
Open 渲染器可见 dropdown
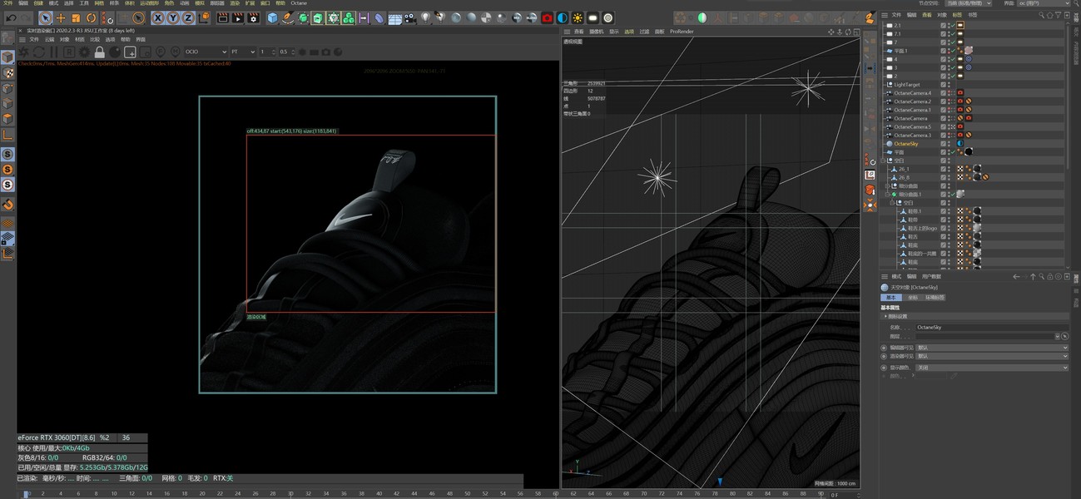(x=991, y=356)
